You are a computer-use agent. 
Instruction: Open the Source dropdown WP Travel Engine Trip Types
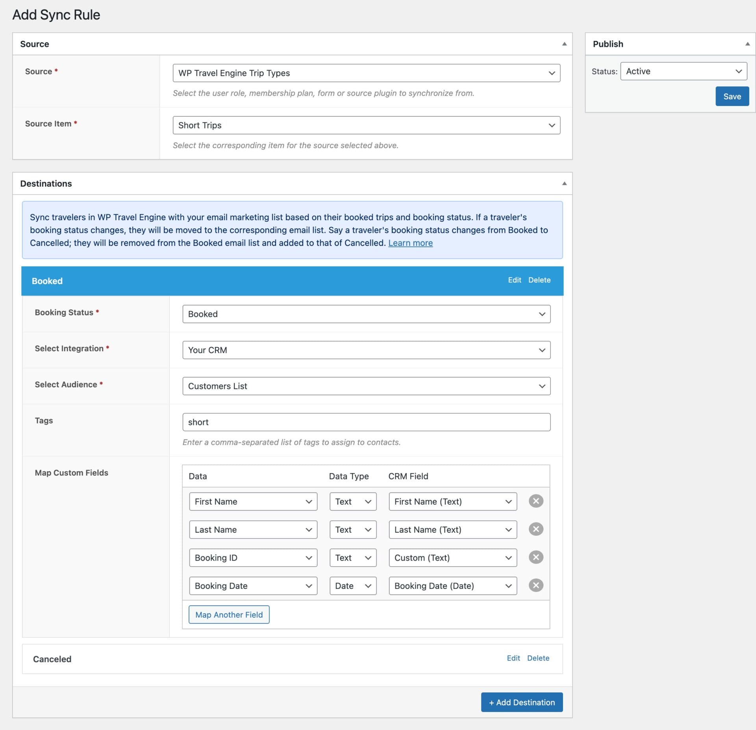tap(366, 73)
